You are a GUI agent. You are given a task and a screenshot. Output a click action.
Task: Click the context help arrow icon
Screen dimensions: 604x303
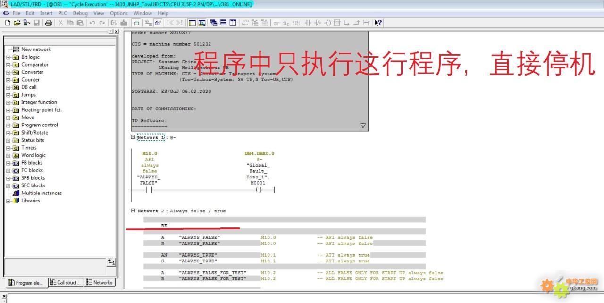coord(378,23)
